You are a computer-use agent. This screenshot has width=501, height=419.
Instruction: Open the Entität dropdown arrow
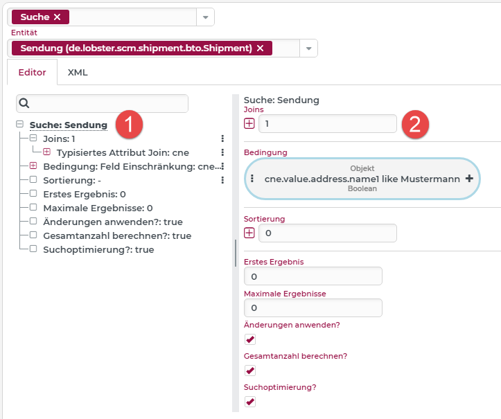pyautogui.click(x=308, y=48)
